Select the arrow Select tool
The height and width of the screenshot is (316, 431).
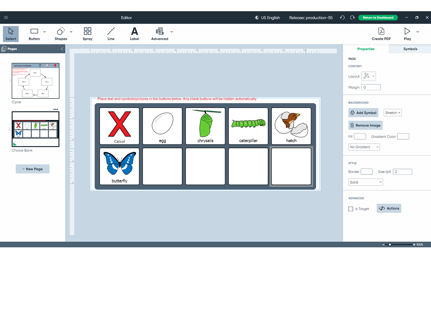(x=11, y=34)
